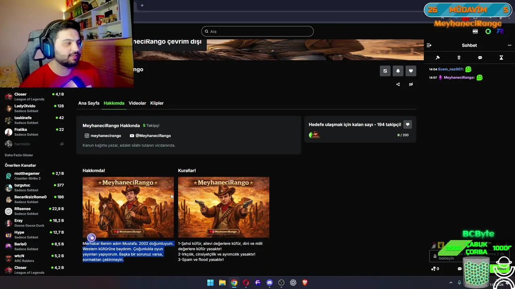Open RRaenee recommended channel
This screenshot has width=515, height=289.
pyautogui.click(x=34, y=211)
